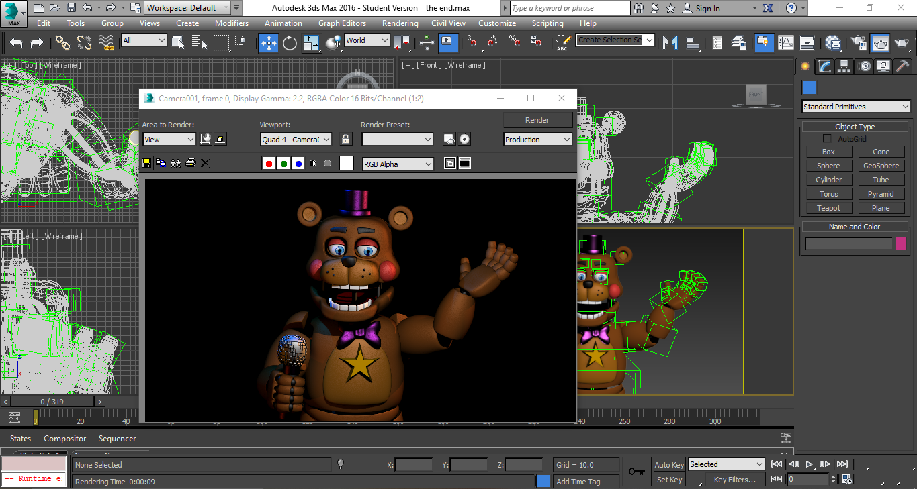917x489 pixels.
Task: Open the Curve Editor from toolbar
Action: pos(785,43)
